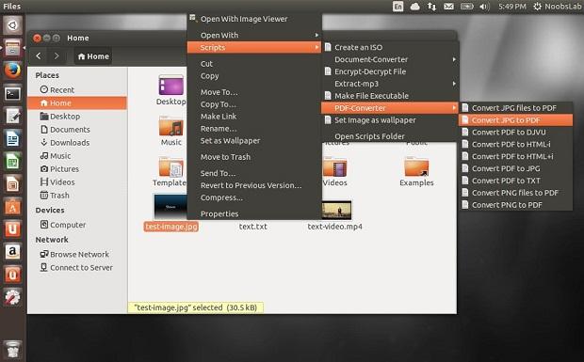Choose Convert PDF to DJVU

tap(516, 133)
